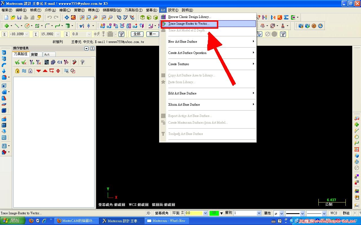Switch to Mastercam - What's New taskbar window
This screenshot has height=225, width=361.
click(166, 221)
